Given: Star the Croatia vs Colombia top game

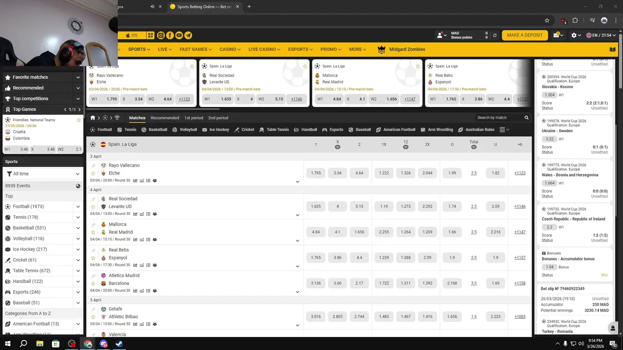Looking at the screenshot, I should [78, 120].
